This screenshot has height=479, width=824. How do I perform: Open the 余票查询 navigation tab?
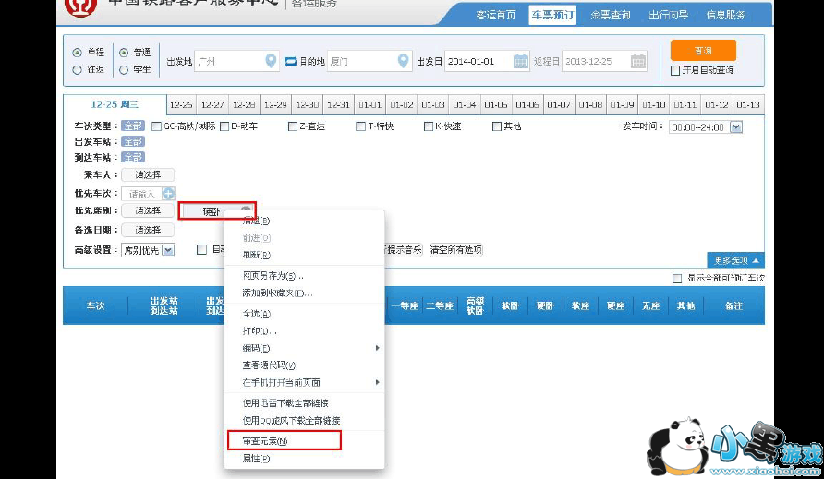[x=610, y=15]
